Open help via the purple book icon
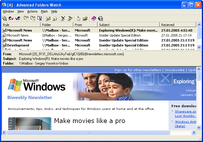The image size is (203, 142). click(94, 18)
